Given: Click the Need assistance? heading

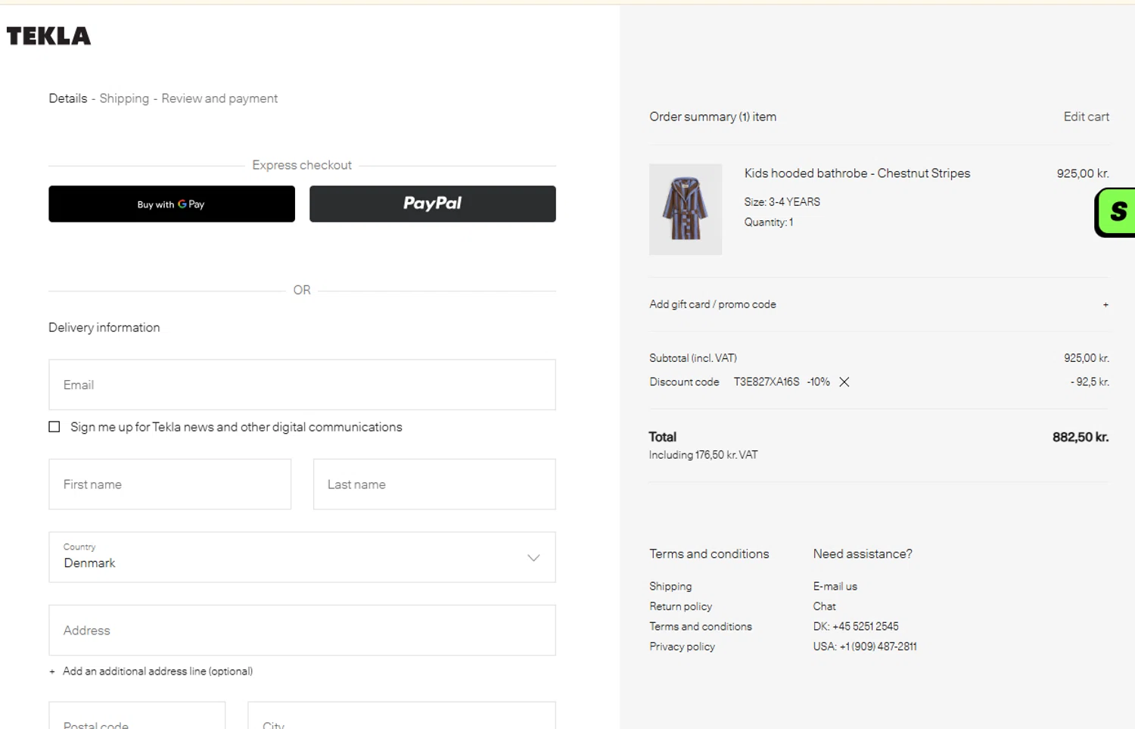Looking at the screenshot, I should point(863,554).
